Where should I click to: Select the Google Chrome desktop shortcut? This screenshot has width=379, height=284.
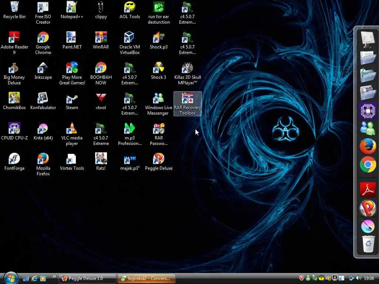point(43,43)
